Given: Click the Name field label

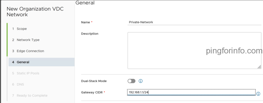Looking at the screenshot, I should coord(86,22).
